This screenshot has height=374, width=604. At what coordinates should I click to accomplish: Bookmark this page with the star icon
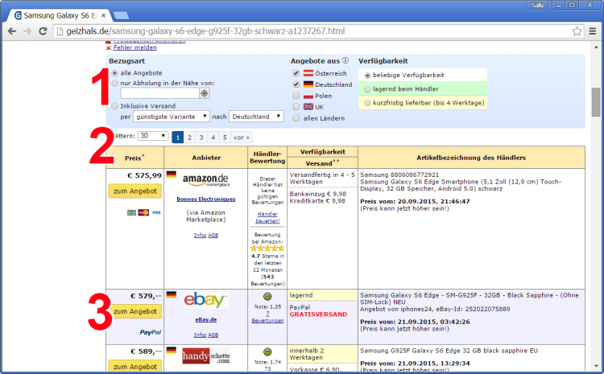[577, 31]
